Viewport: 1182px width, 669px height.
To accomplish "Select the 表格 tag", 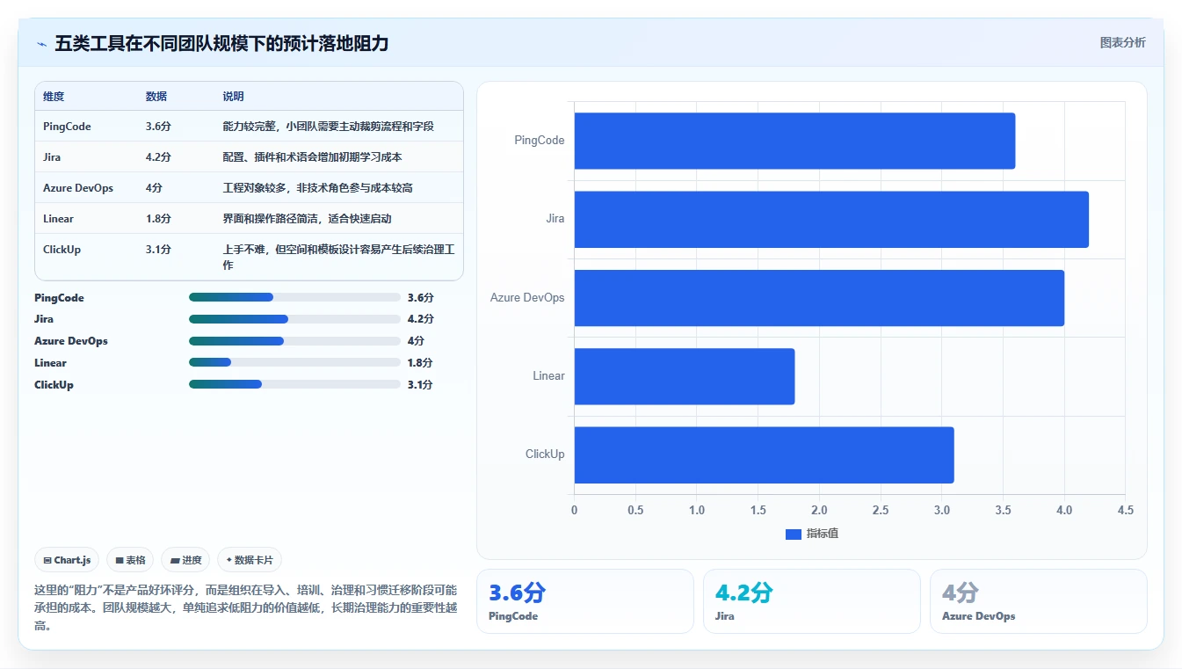I will [x=130, y=560].
